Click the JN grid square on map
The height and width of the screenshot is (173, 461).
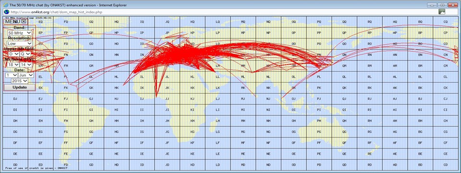(x=167, y=55)
